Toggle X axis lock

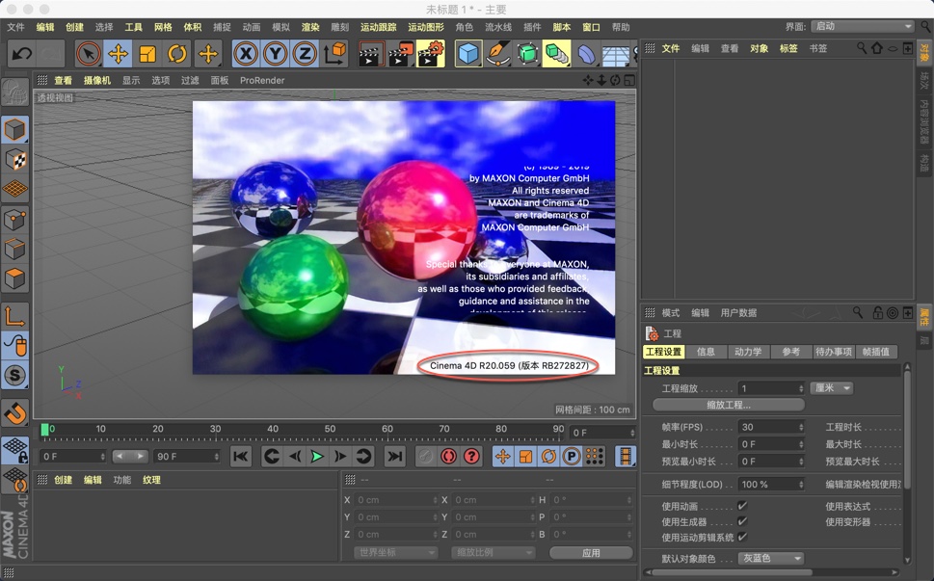246,54
